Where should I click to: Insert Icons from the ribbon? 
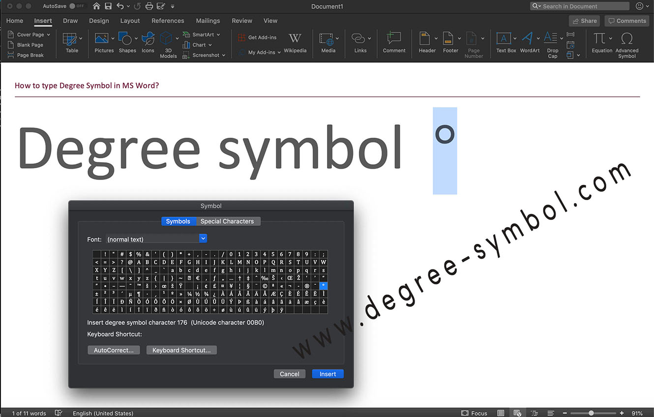coord(148,43)
